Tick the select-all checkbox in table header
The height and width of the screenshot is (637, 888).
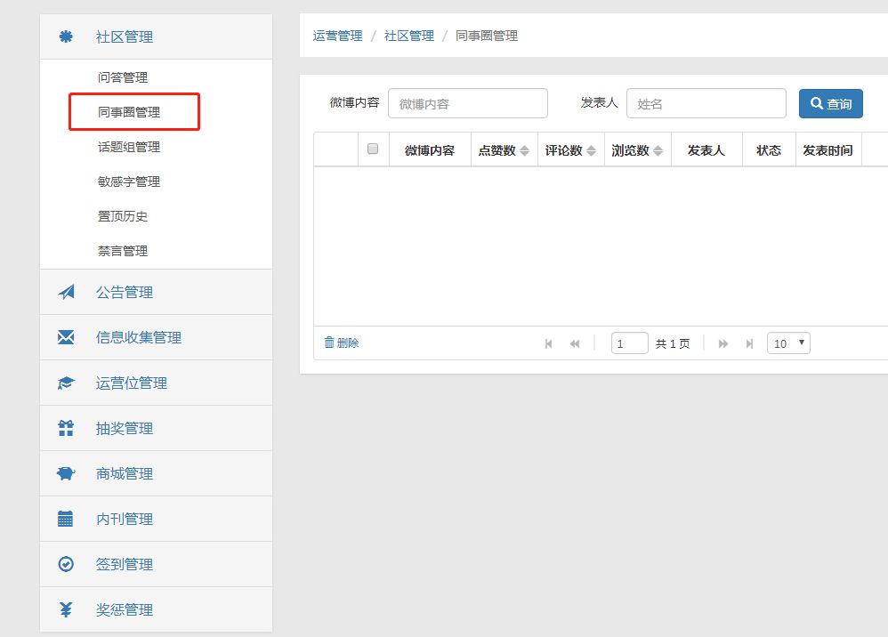[x=373, y=149]
